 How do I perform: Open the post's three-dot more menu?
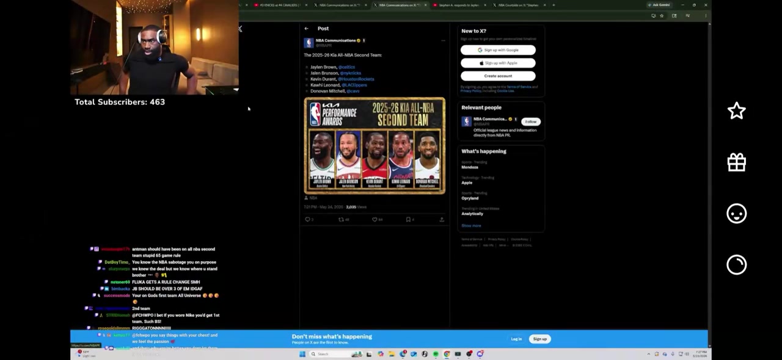click(x=443, y=41)
